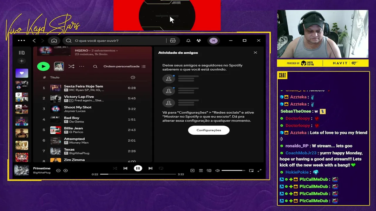Sort by duration clock column icon

pyautogui.click(x=133, y=77)
